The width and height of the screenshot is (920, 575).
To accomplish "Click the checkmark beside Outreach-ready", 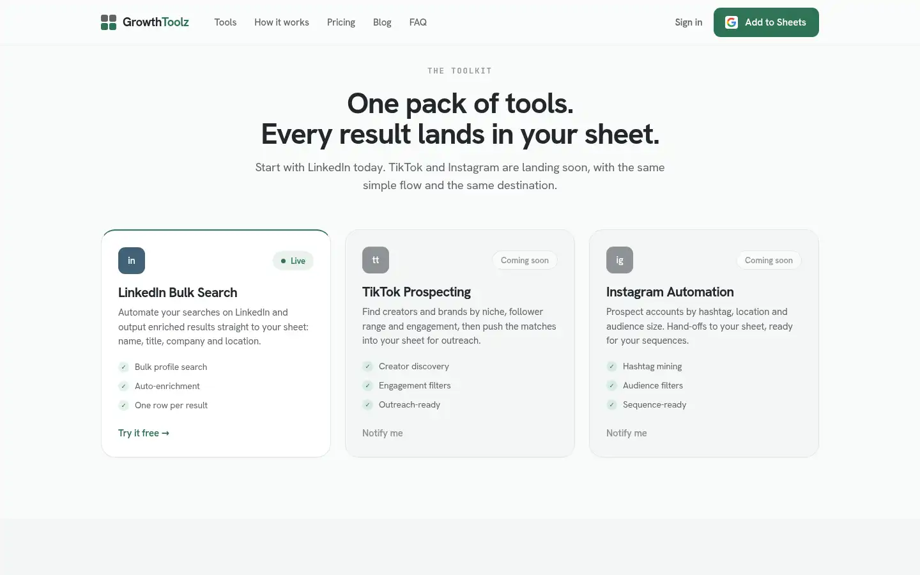I will coord(367,404).
